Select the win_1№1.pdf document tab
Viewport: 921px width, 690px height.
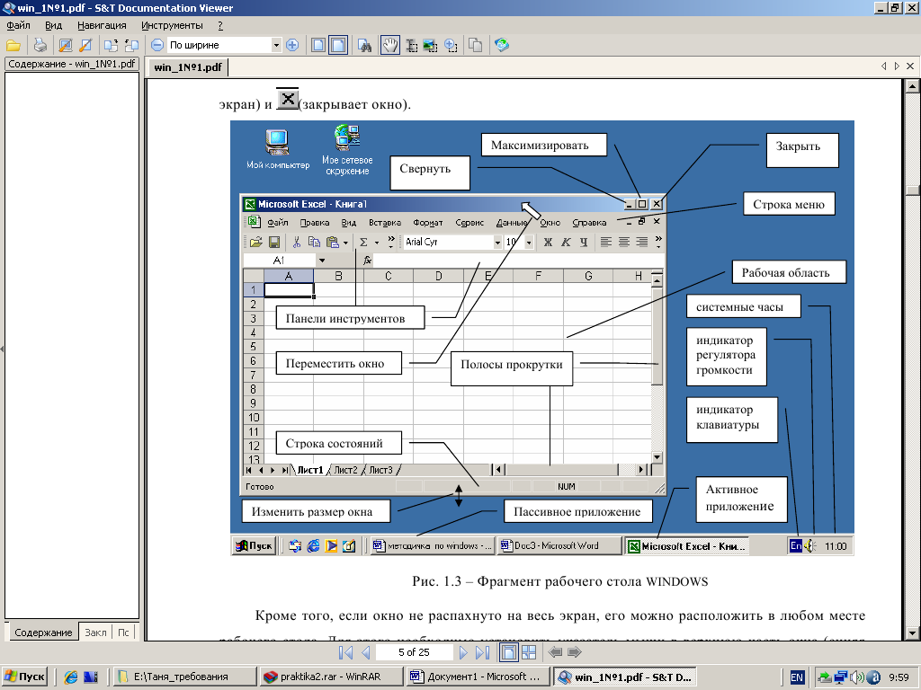pos(188,67)
